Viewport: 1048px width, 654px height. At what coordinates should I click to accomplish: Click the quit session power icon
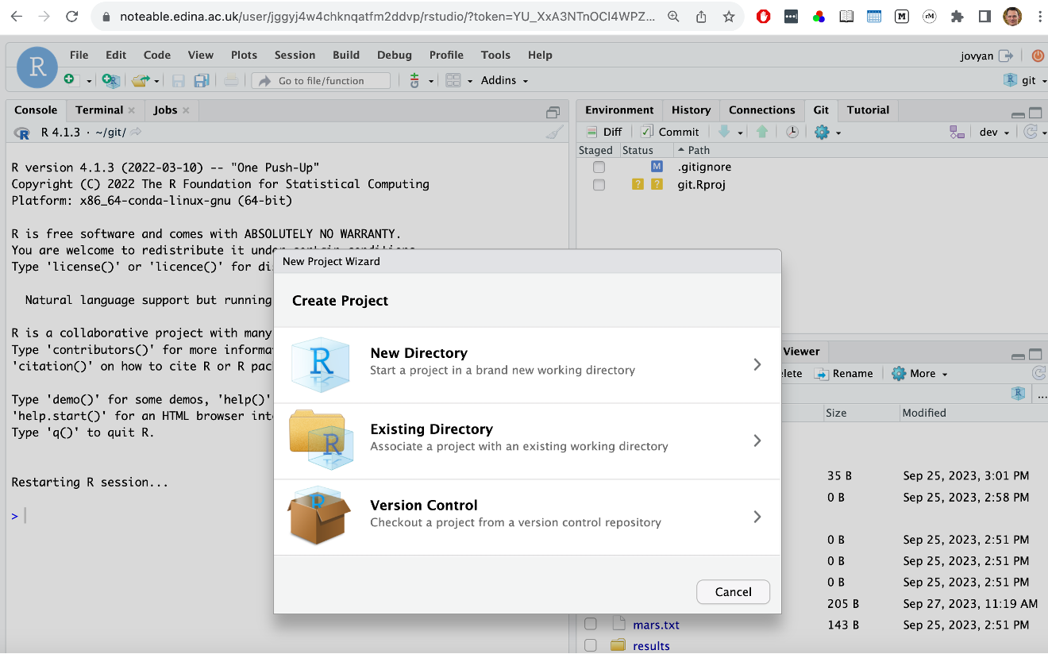pos(1038,56)
